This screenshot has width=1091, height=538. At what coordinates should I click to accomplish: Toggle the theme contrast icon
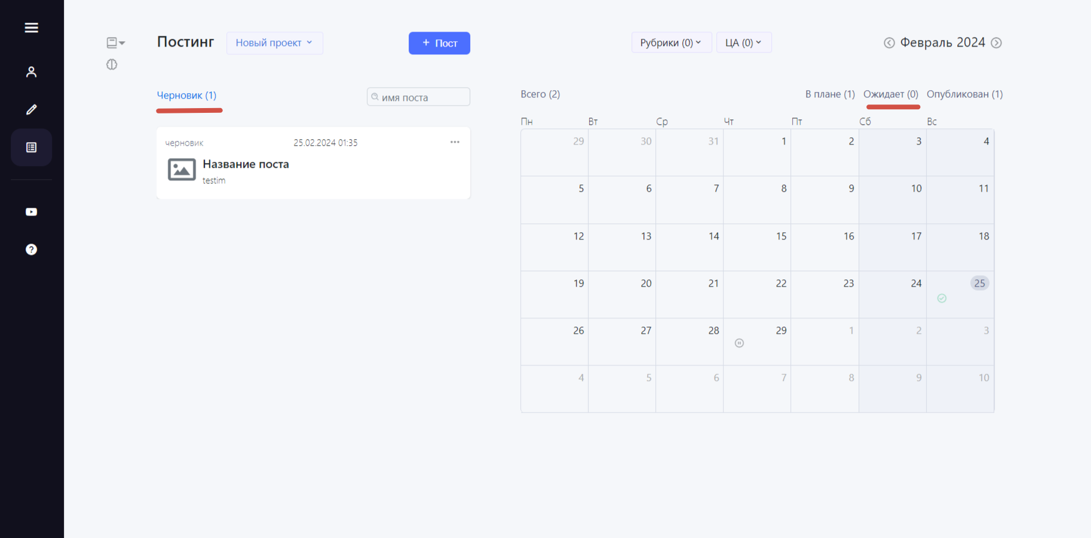112,64
